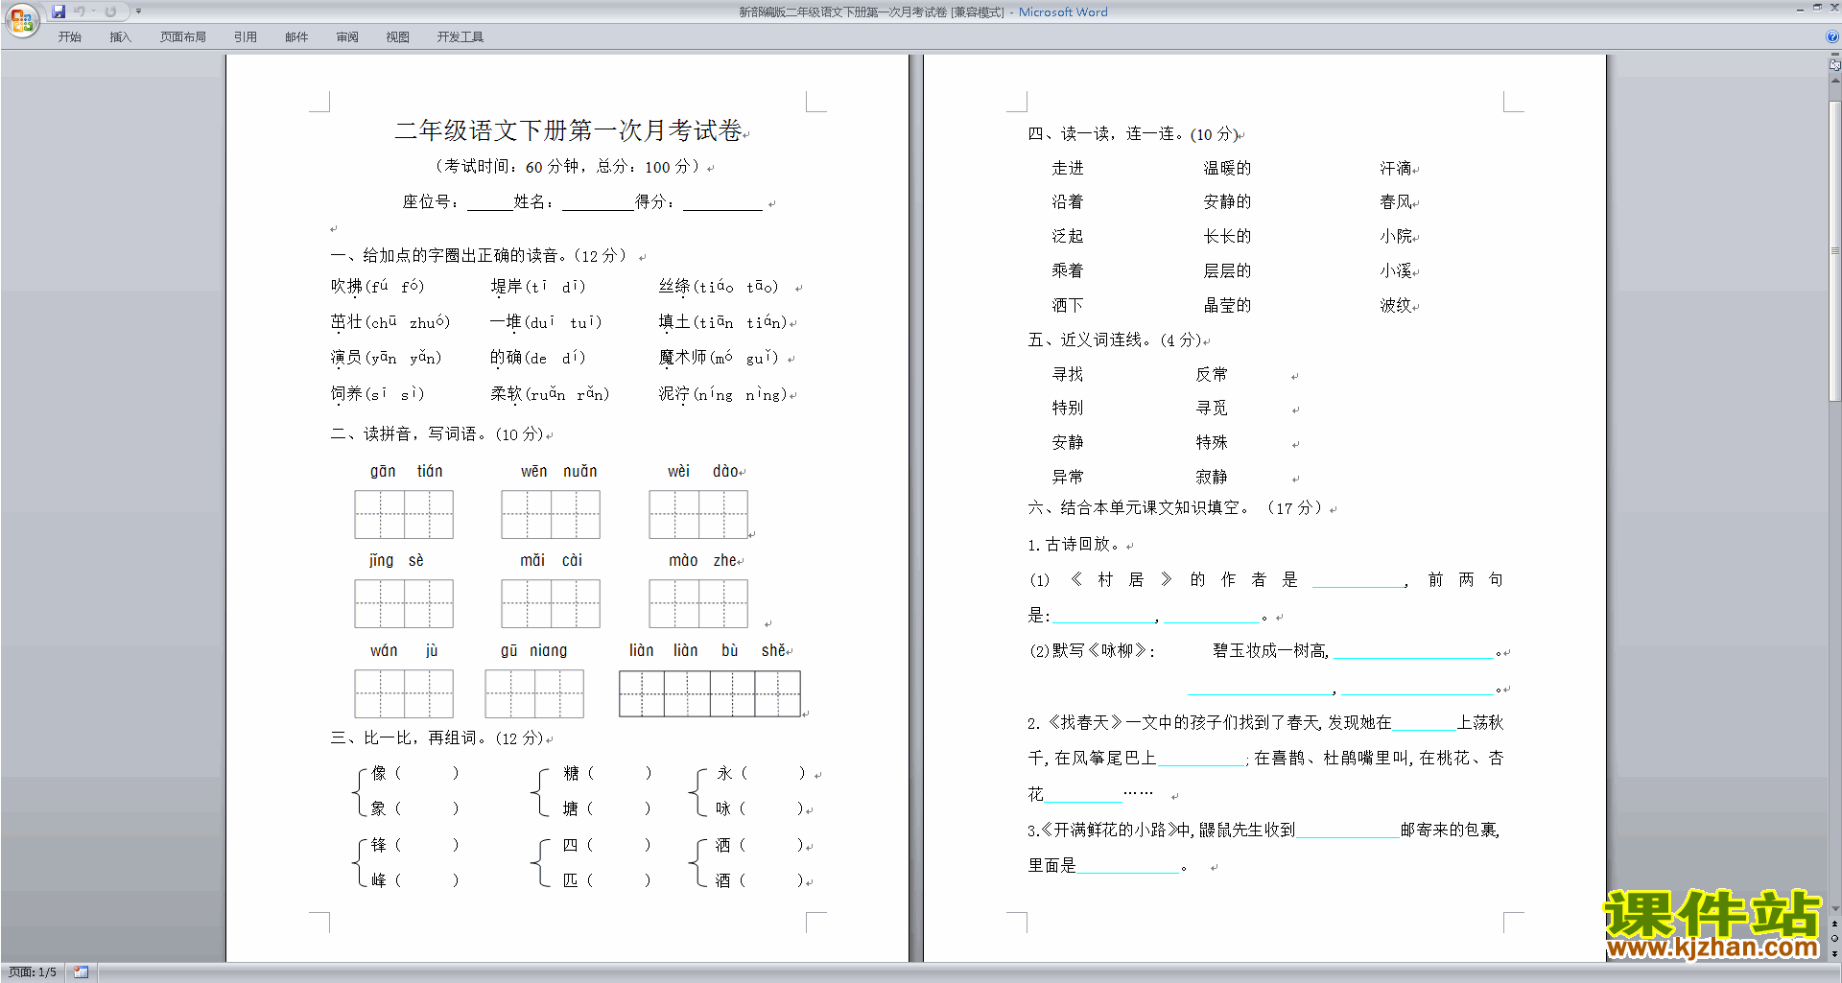Click the 姓名 blank line
The image size is (1842, 983).
[598, 203]
